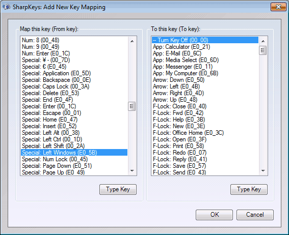Select F-Lock: Fwd (E0_42) entry

[x=205, y=113]
